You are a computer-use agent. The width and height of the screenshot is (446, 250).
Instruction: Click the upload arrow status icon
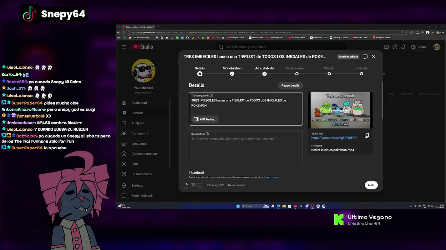click(x=186, y=185)
